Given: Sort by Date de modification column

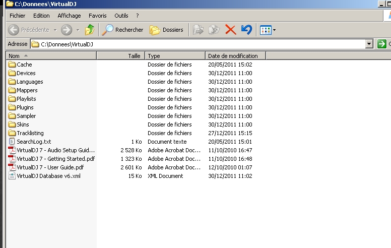Looking at the screenshot, I should click(x=233, y=56).
